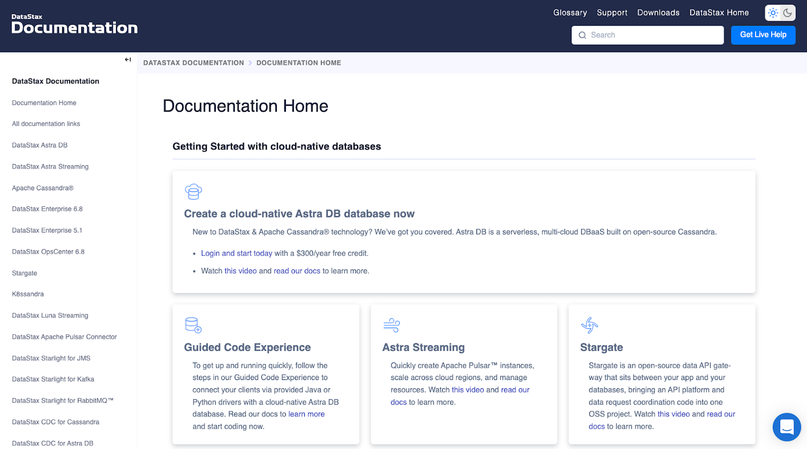807x449 pixels.
Task: Click read our docs in Astra DB card
Action: point(297,271)
